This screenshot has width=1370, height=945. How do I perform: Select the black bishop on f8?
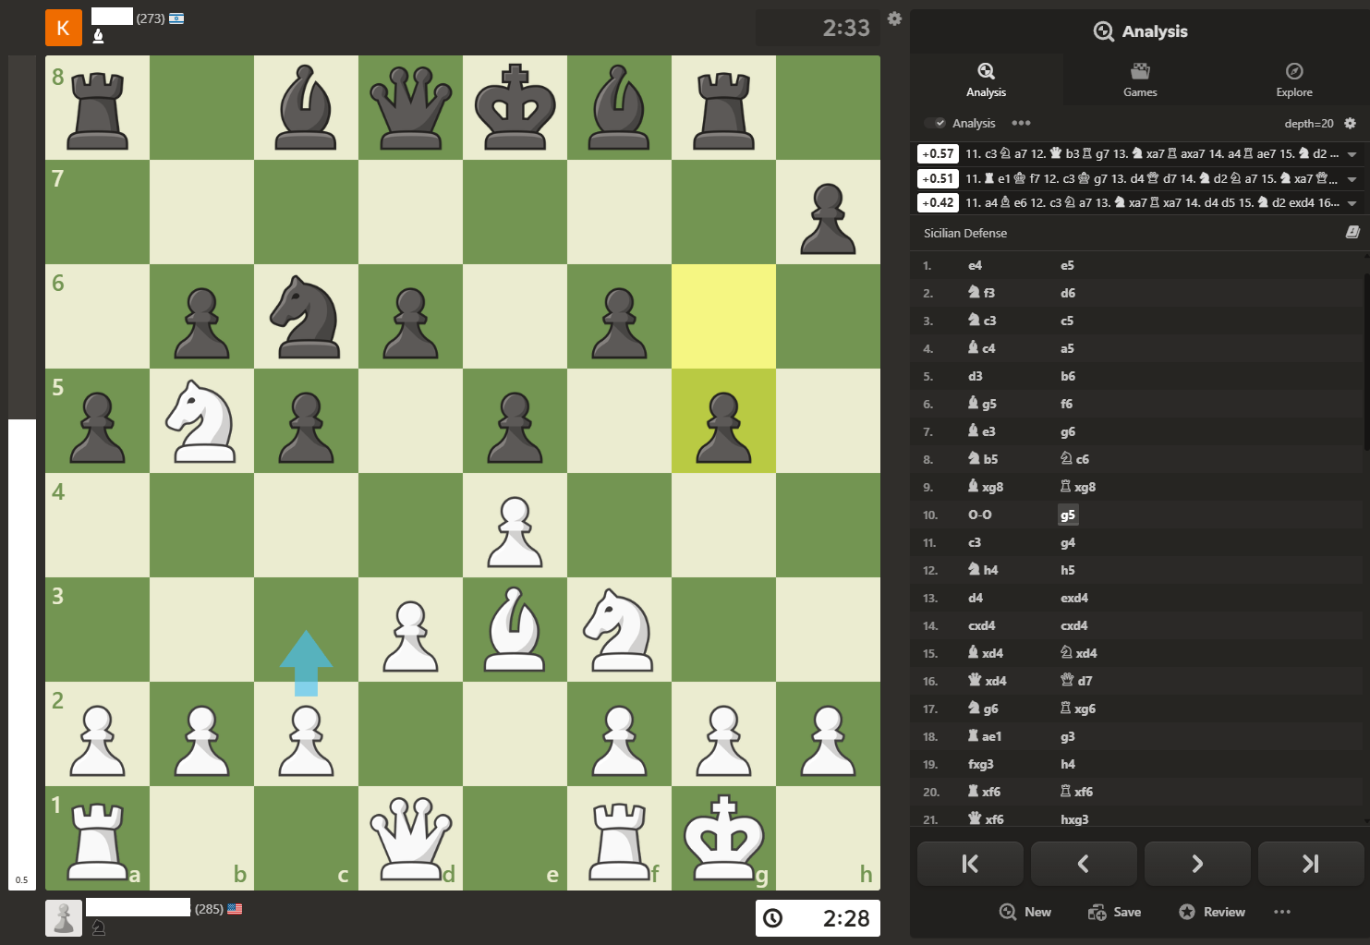(x=619, y=108)
